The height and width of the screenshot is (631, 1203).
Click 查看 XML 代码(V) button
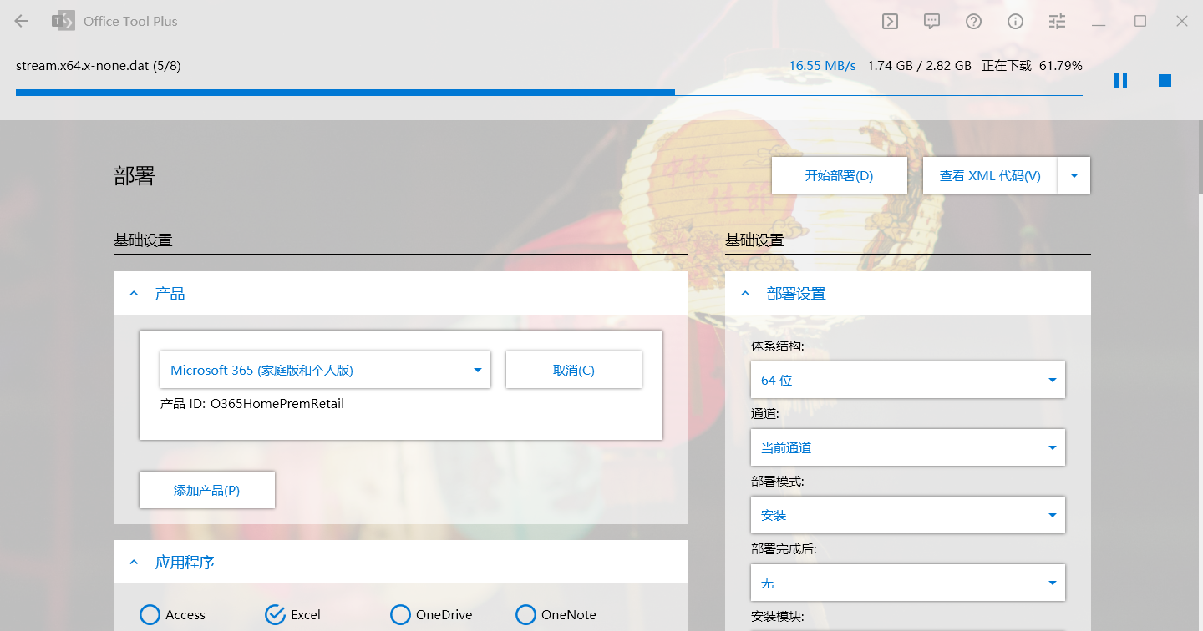990,175
